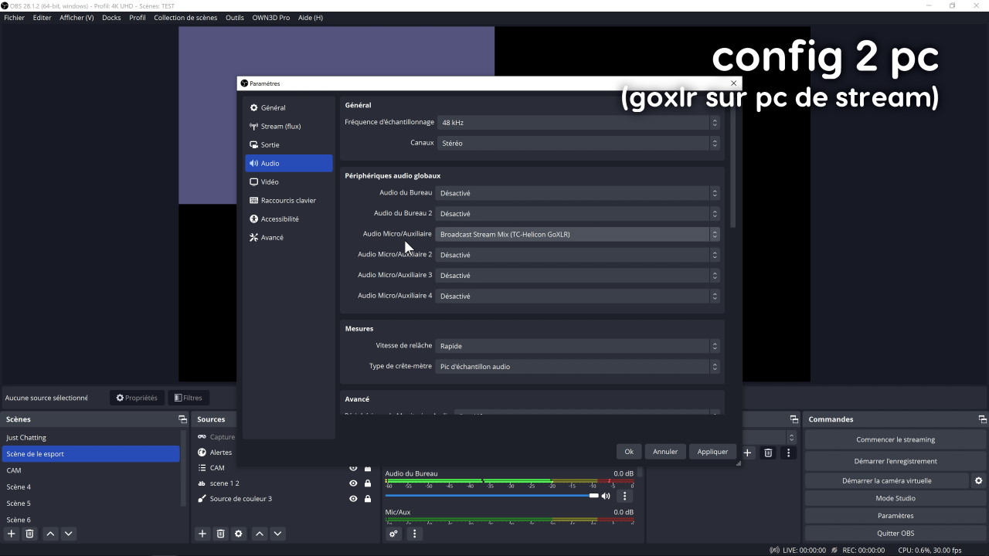Toggle visibility of Source de couleur 3

(353, 498)
